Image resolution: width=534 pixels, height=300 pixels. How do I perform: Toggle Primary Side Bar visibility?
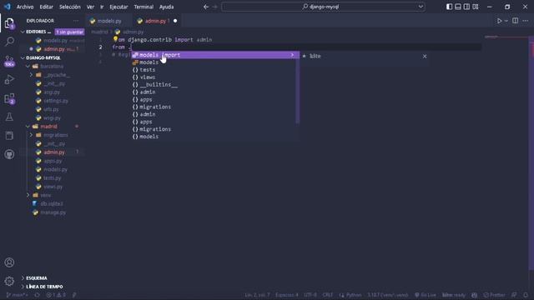(x=449, y=7)
